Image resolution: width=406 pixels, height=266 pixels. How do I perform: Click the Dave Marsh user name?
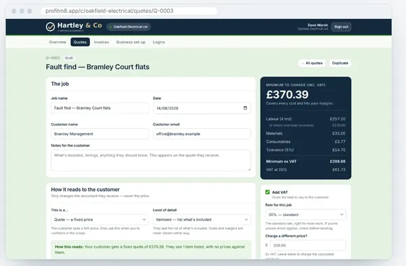tap(318, 25)
